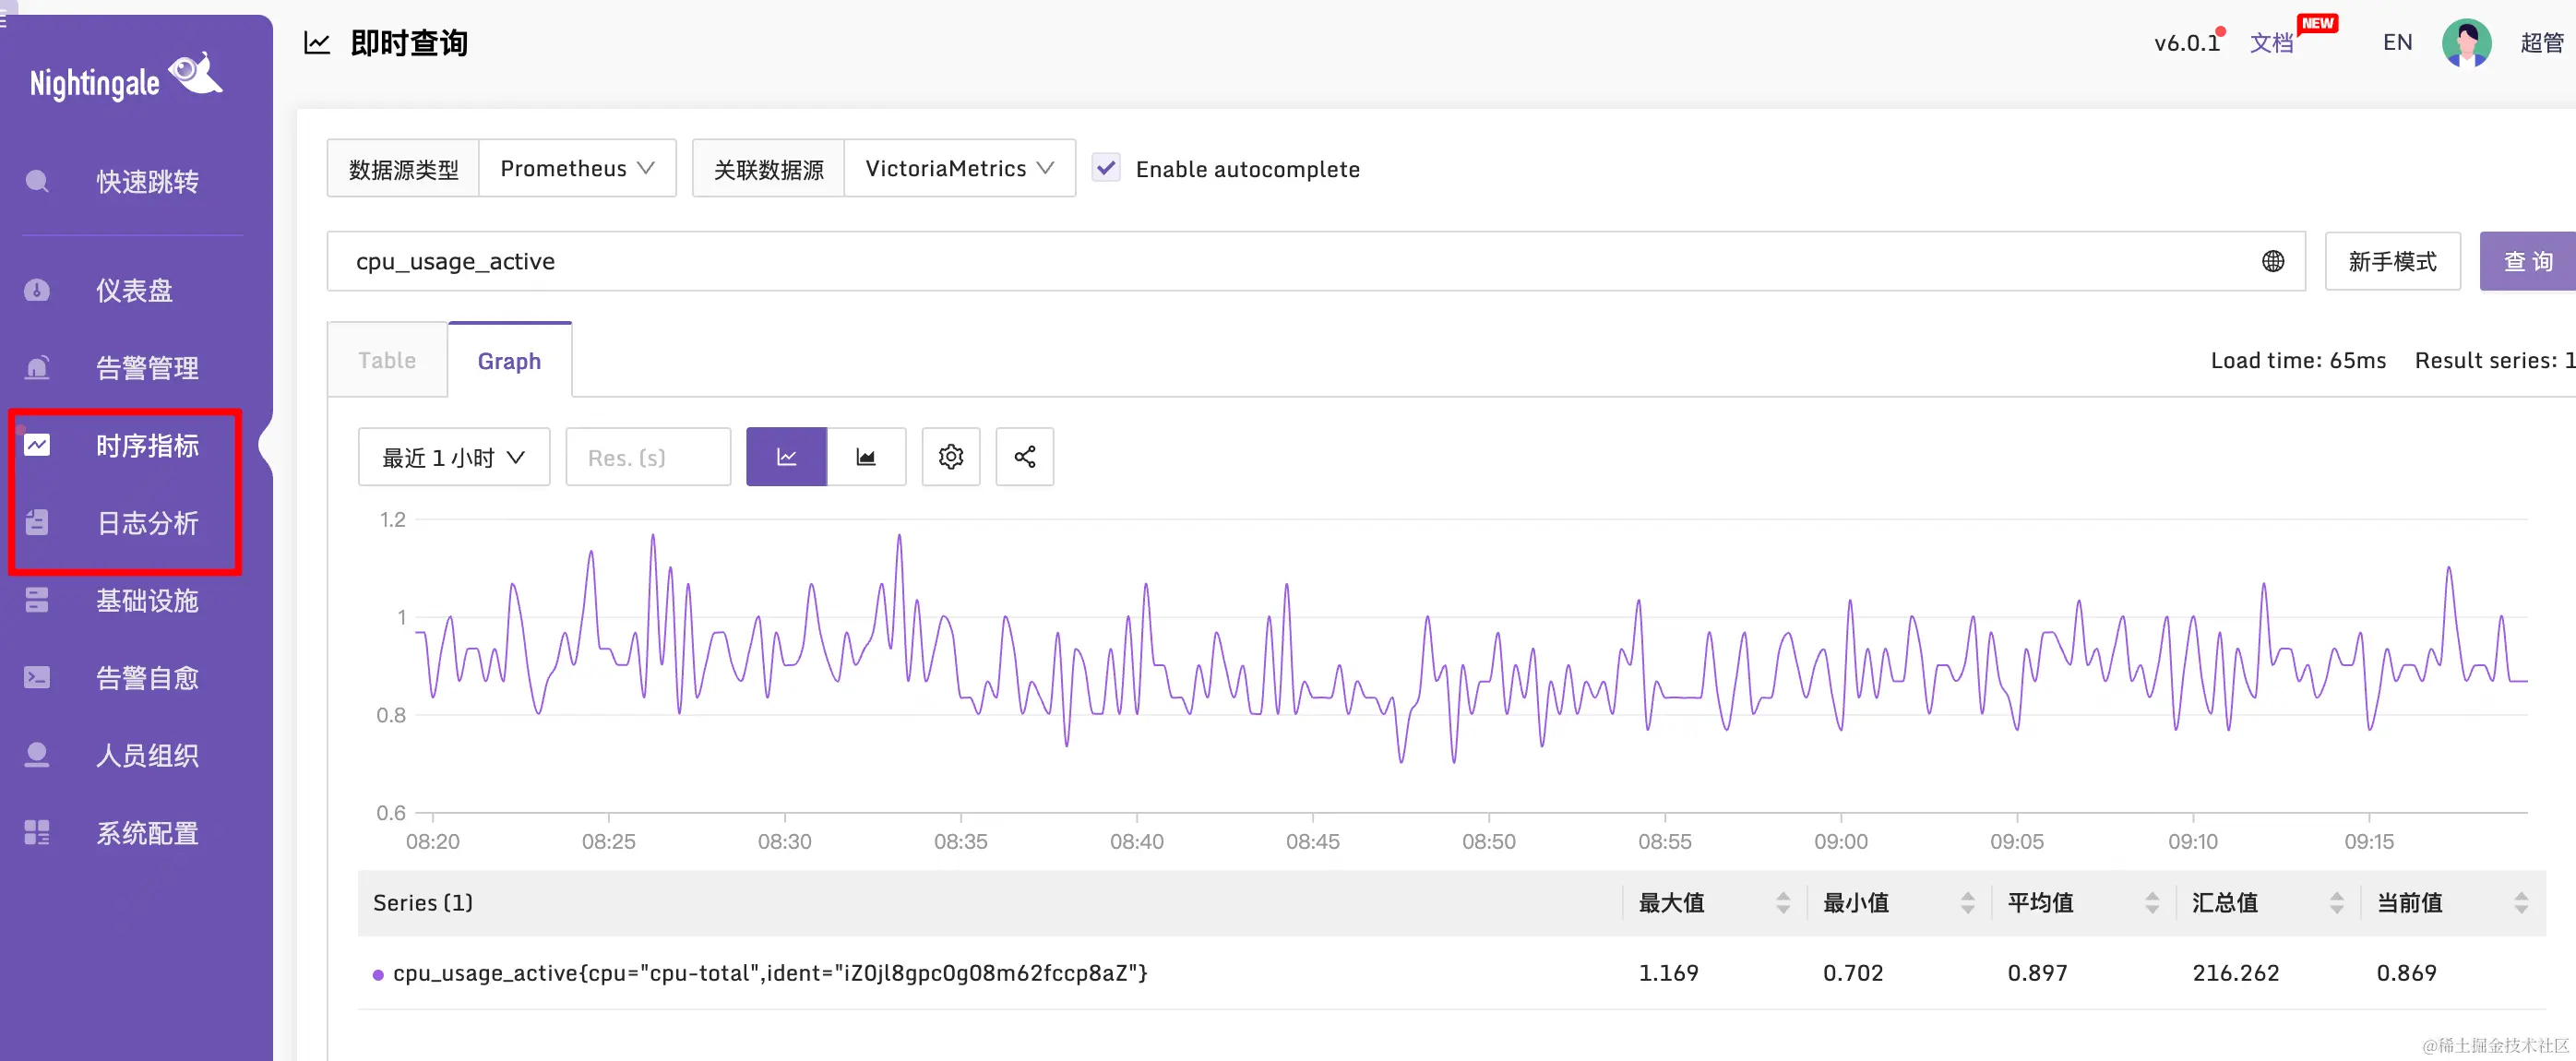This screenshot has width=2576, height=1061.
Task: Open 告警管理 alert management sidebar item
Action: click(147, 368)
